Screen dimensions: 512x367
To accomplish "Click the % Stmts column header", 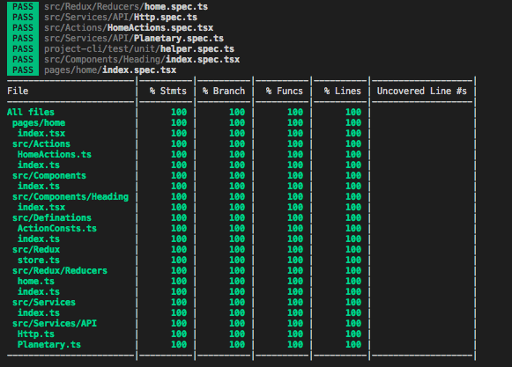I will 167,91.
